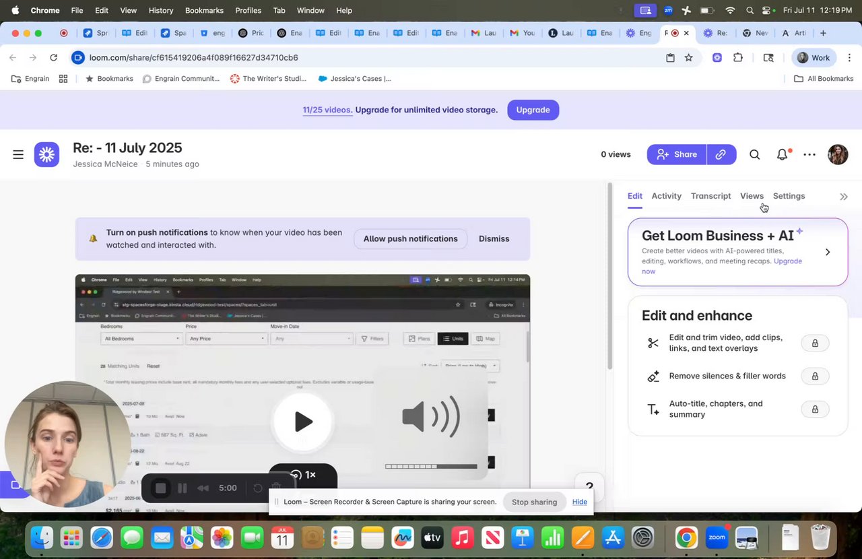862x559 pixels.
Task: Open the Chrome Extensions puzzle icon
Action: click(x=738, y=58)
